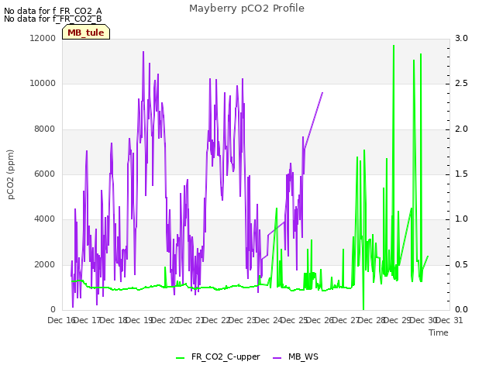496x372 pixels.
Task: Click the tallest green spike on Dec 28
Action: click(394, 46)
